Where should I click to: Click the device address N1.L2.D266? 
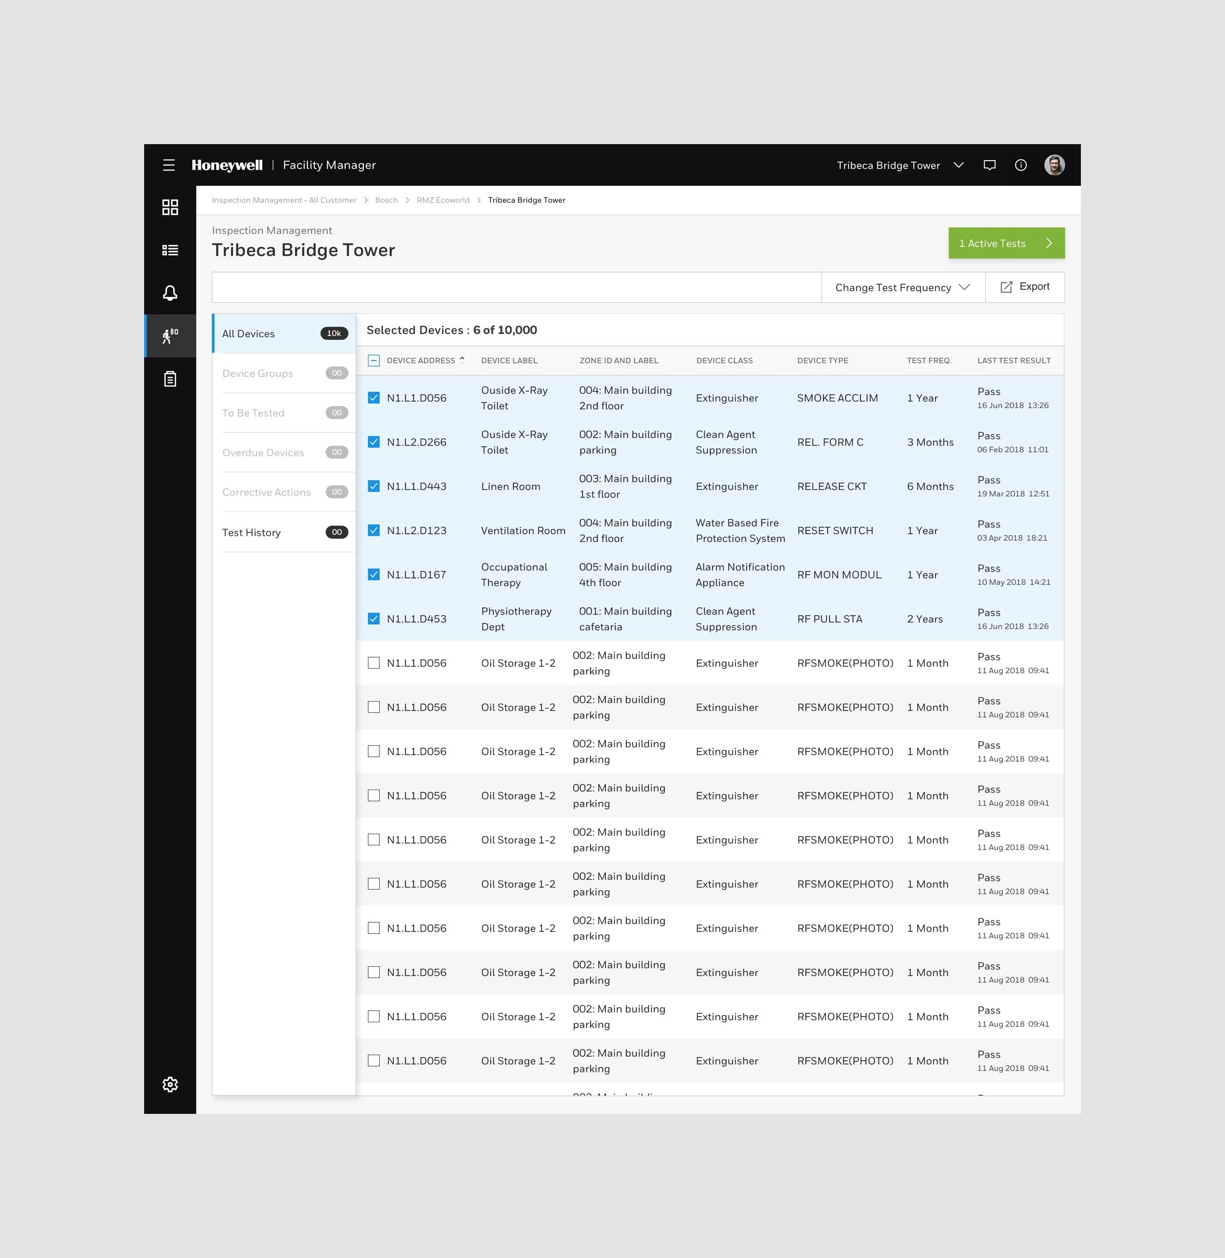coord(416,442)
